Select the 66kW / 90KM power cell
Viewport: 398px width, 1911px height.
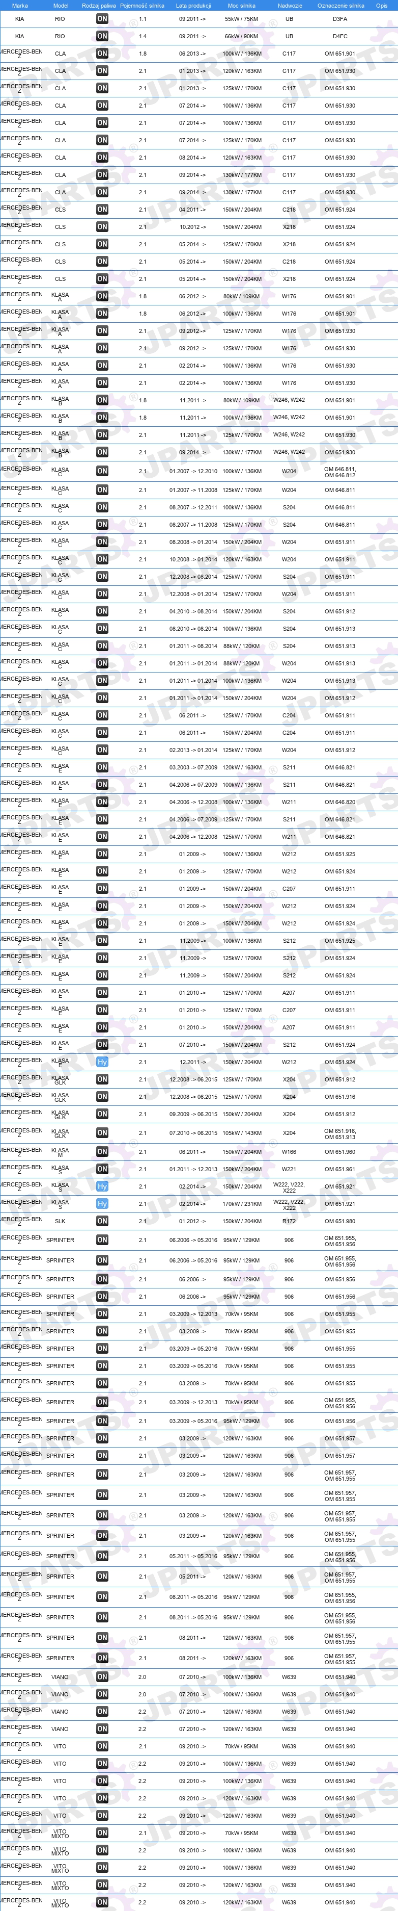click(242, 36)
